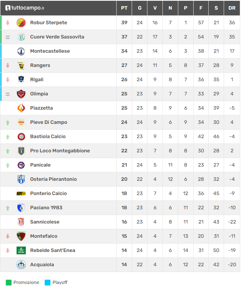
Task: Click the Rebelde Sant'Enea green logo
Action: point(21,250)
